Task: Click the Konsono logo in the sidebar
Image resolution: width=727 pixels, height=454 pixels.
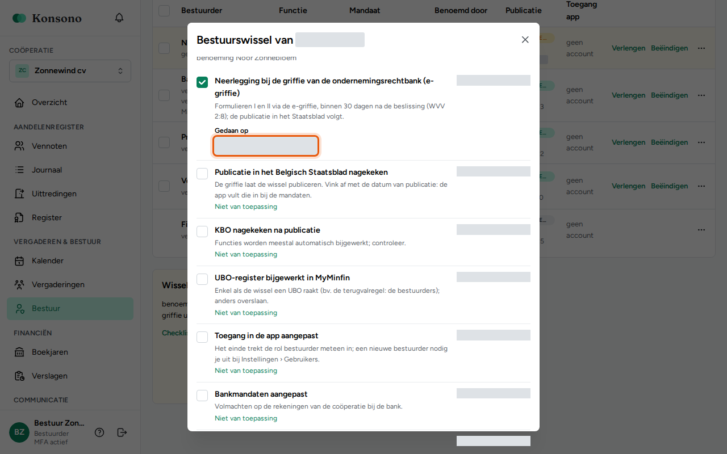Action: [47, 18]
